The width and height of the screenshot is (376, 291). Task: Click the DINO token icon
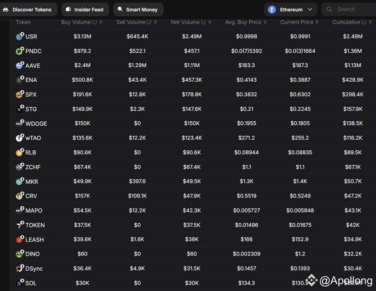(20, 254)
